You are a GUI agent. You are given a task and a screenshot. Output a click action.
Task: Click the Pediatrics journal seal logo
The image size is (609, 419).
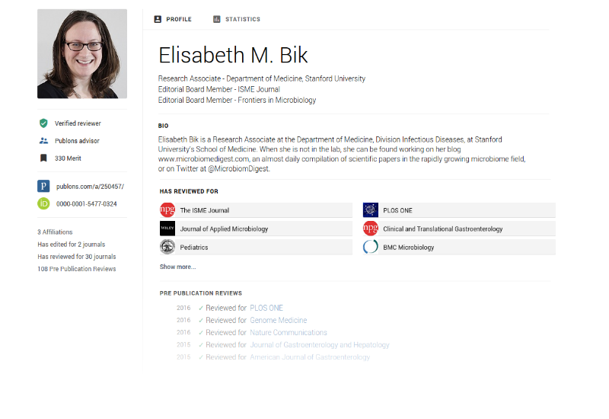167,247
